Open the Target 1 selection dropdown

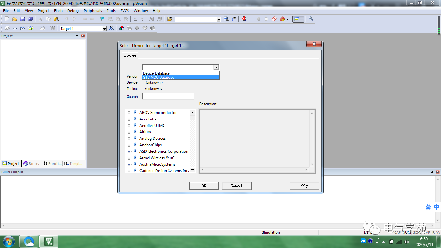tap(104, 29)
